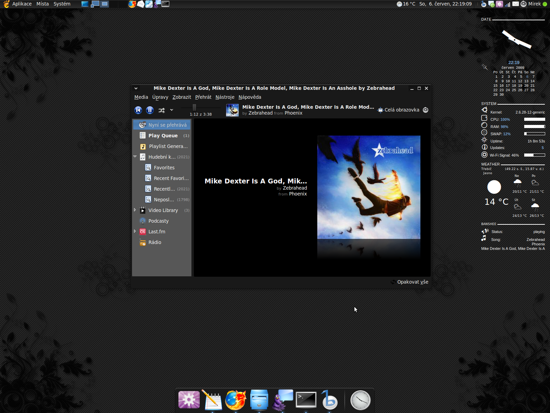The image size is (550, 413).
Task: Click the Last.fm red icon
Action: pyautogui.click(x=143, y=232)
